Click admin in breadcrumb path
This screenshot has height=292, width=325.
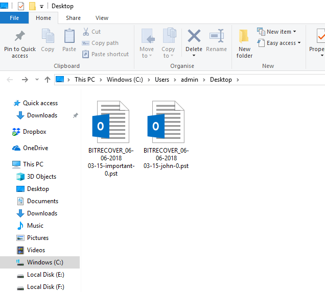(190, 80)
